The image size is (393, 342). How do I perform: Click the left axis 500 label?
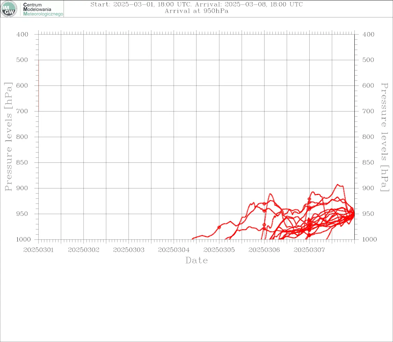[22, 60]
